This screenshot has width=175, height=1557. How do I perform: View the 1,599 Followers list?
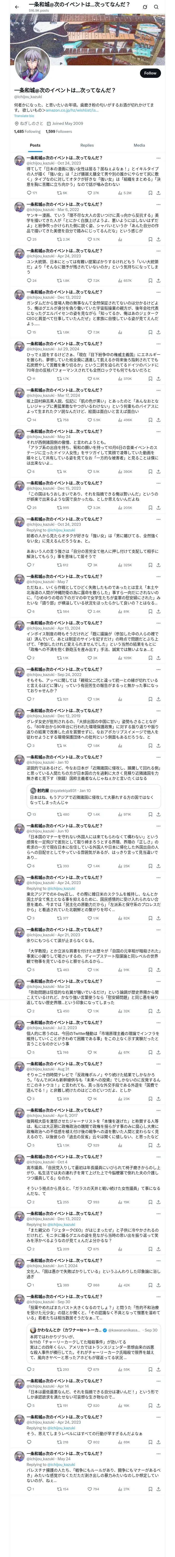(x=59, y=131)
